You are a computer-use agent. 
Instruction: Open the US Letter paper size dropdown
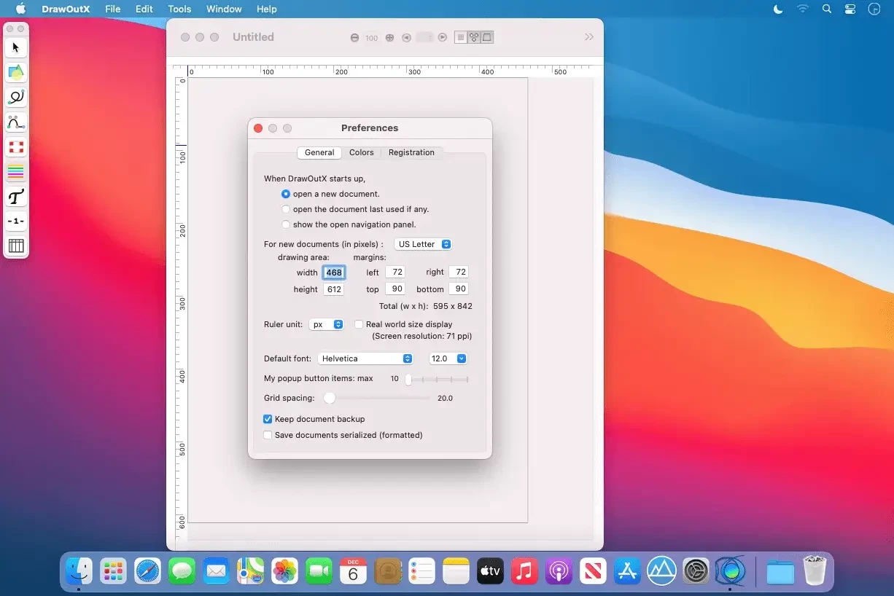click(x=423, y=244)
